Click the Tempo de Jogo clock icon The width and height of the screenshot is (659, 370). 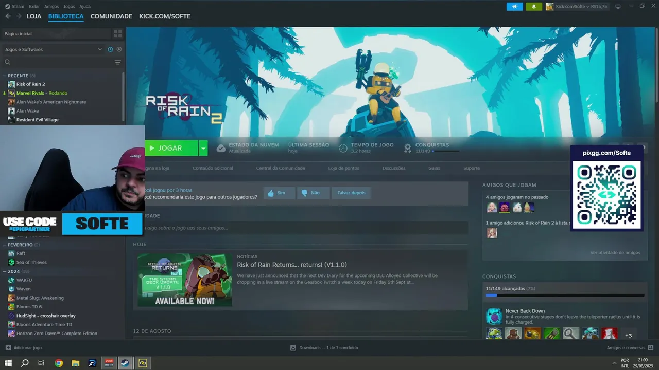click(x=343, y=148)
